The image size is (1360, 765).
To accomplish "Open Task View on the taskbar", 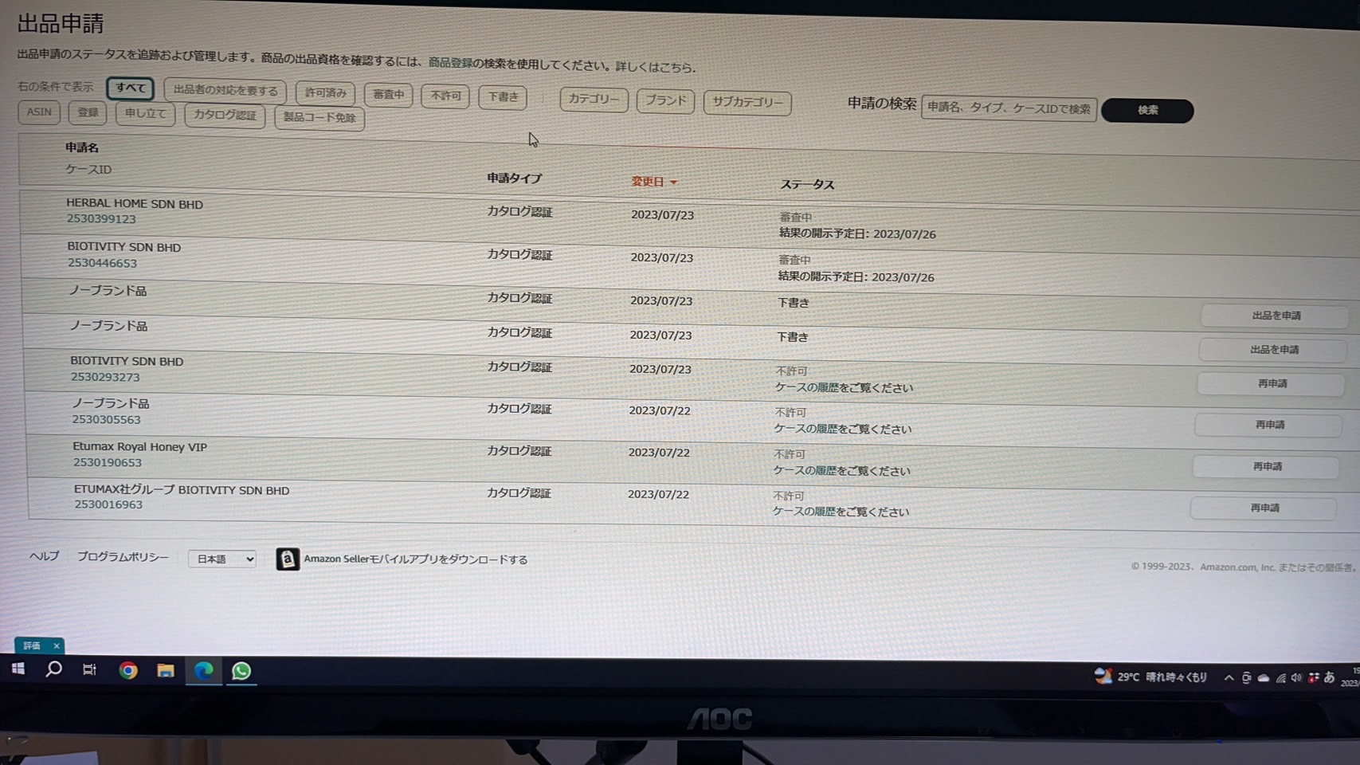I will 89,670.
